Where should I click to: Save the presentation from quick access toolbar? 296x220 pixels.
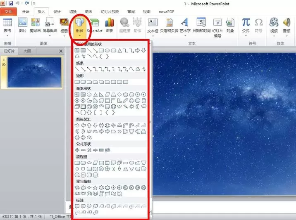(x=11, y=3)
